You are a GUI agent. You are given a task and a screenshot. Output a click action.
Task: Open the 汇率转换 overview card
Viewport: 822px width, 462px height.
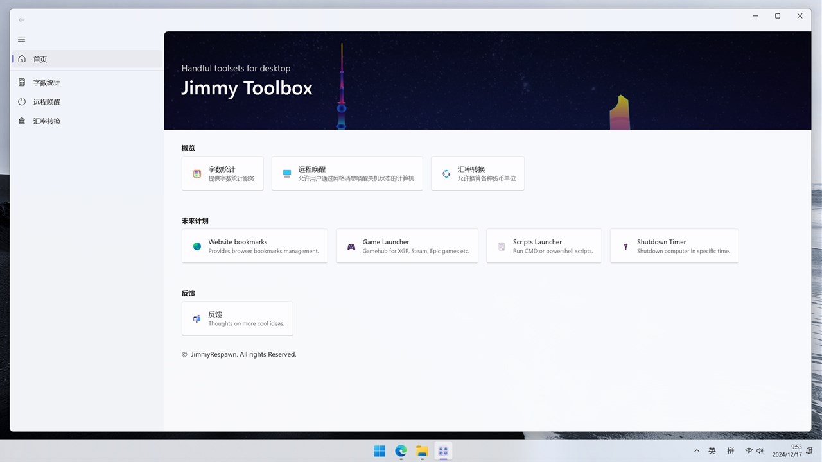(x=477, y=173)
